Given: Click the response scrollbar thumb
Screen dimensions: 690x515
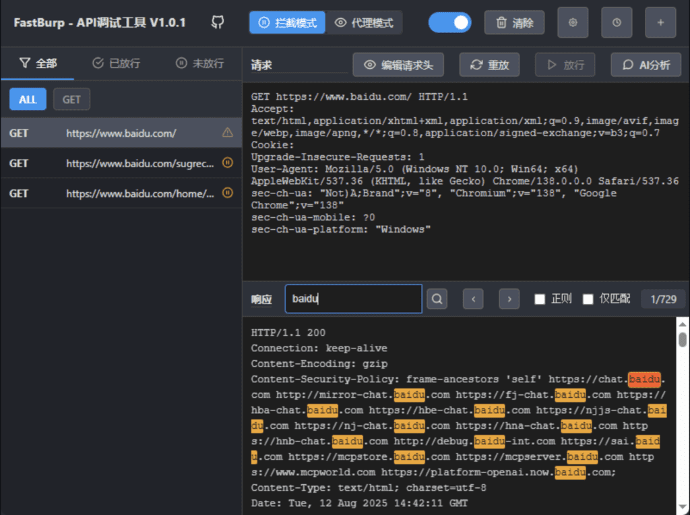Looking at the screenshot, I should (683, 340).
